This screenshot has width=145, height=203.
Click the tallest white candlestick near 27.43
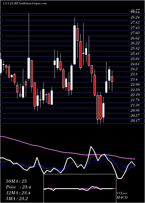75,45
